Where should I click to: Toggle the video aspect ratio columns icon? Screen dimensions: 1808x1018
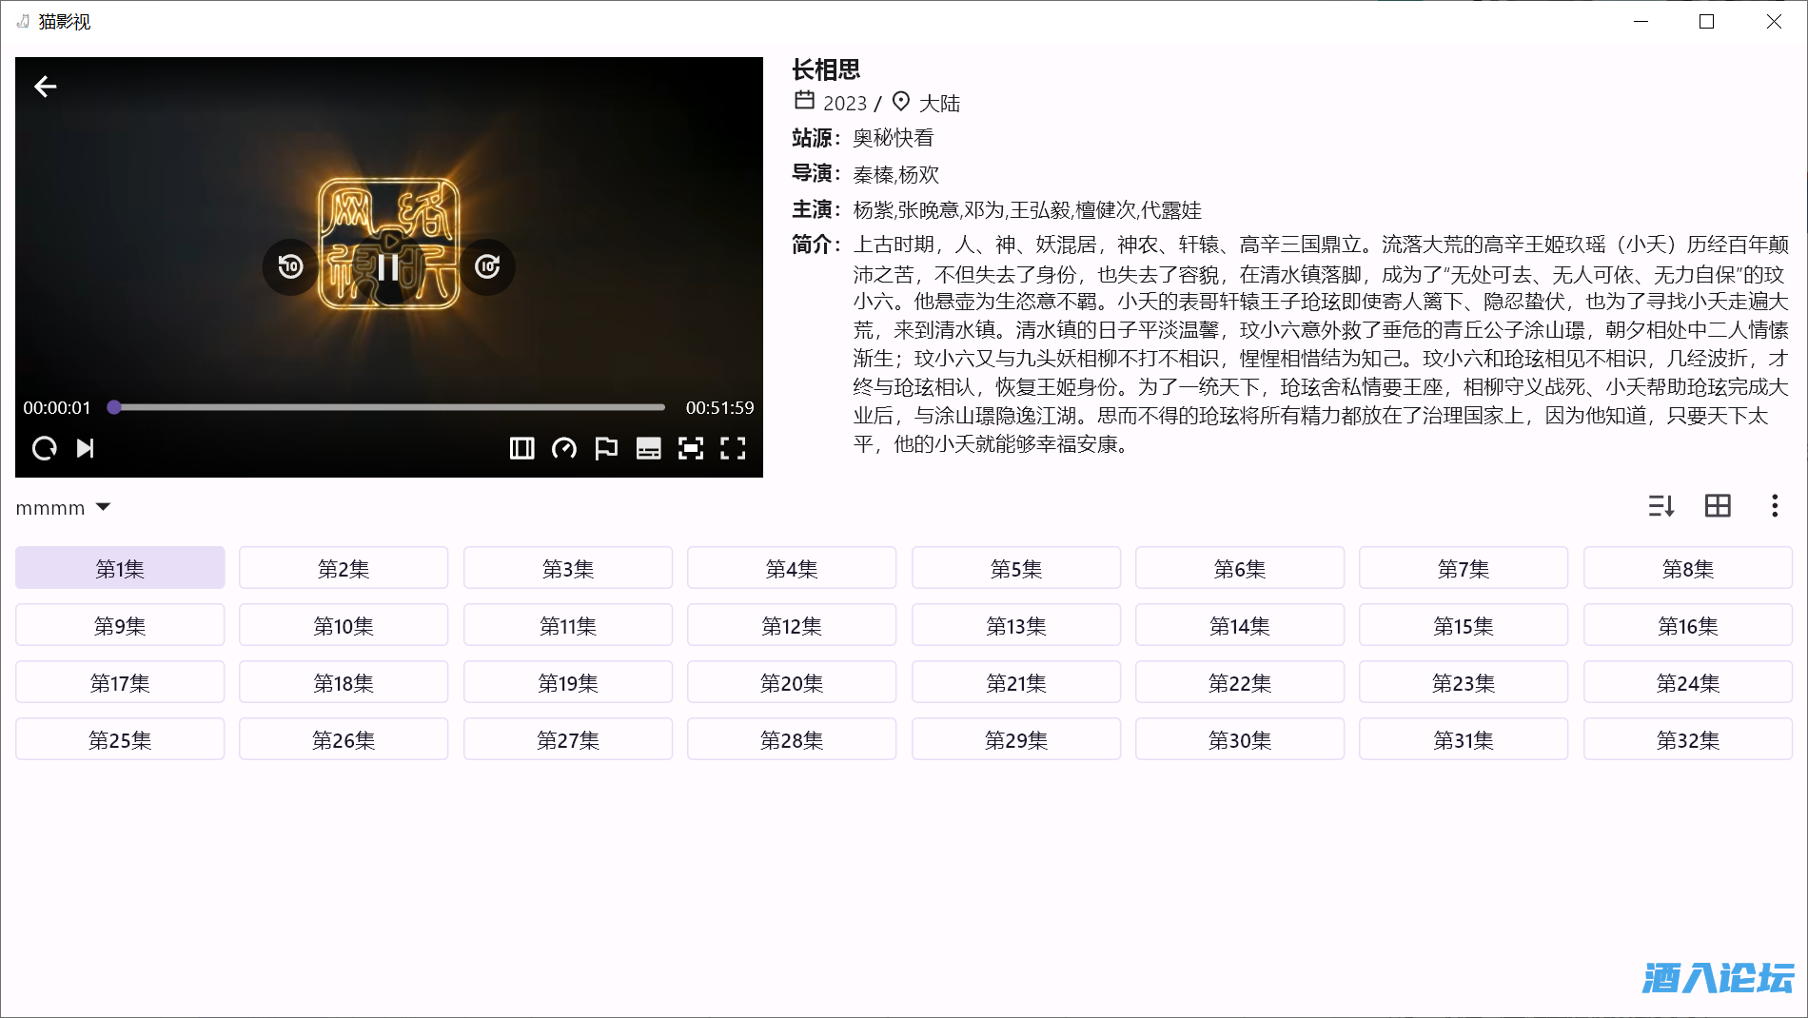pos(521,448)
